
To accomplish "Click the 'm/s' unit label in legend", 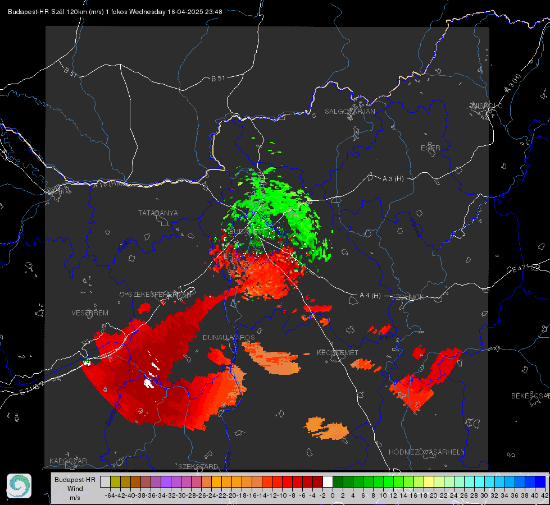I will 75,497.
